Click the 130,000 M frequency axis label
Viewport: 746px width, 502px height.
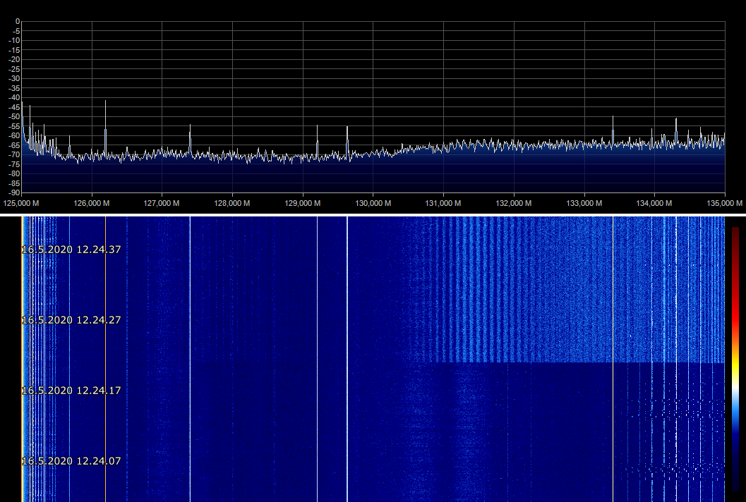[x=373, y=204]
